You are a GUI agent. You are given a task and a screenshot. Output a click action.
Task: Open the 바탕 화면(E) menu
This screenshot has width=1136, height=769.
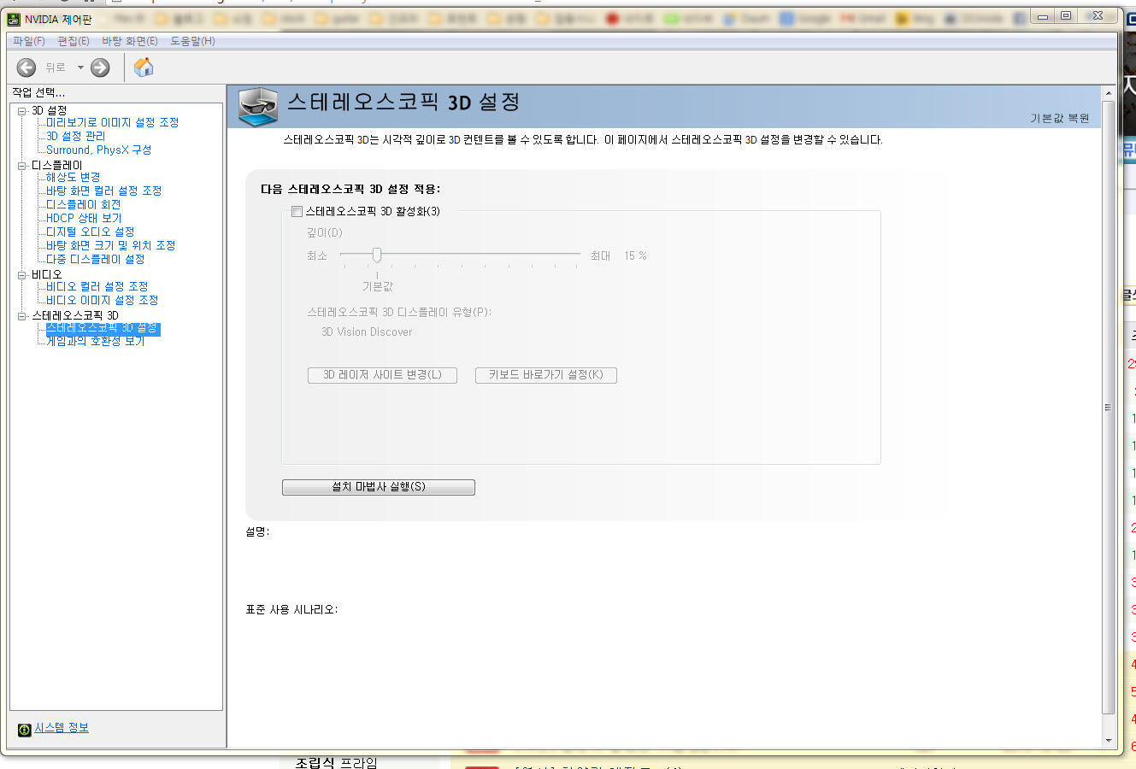point(130,41)
